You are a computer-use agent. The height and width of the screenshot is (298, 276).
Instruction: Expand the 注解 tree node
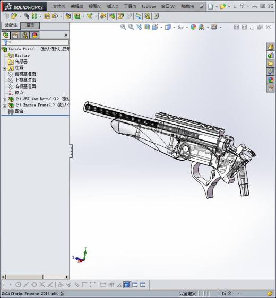tap(4, 68)
